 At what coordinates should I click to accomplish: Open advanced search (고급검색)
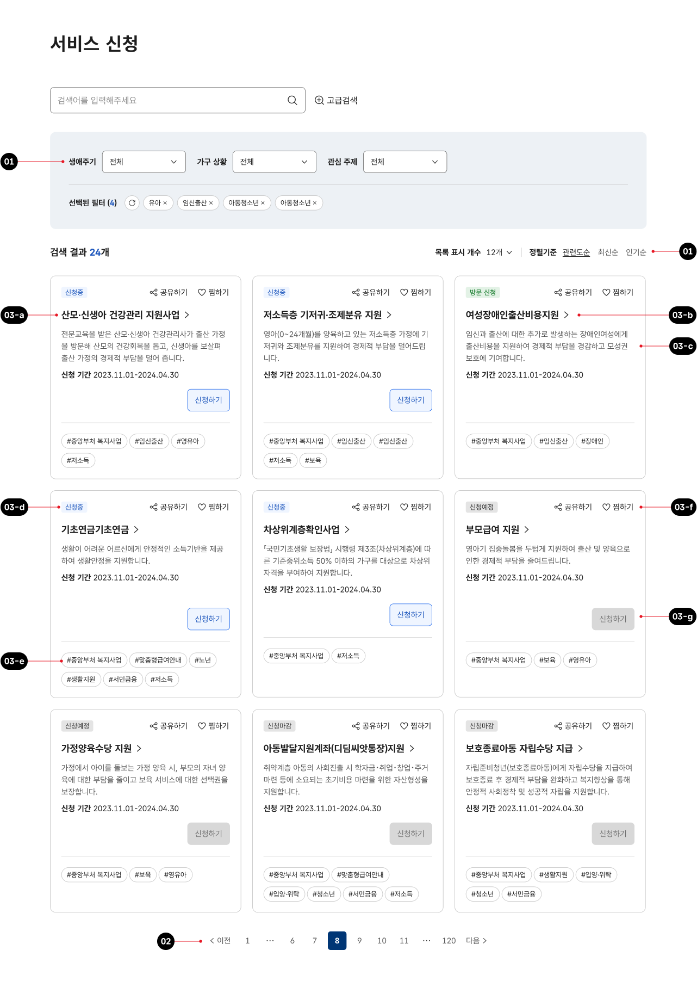tap(336, 100)
